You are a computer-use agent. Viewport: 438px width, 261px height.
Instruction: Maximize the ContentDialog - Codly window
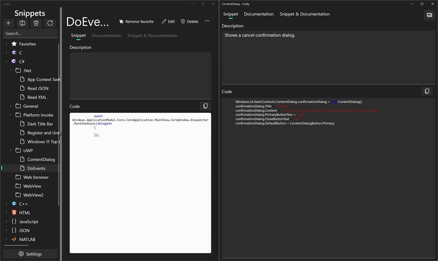(422, 4)
